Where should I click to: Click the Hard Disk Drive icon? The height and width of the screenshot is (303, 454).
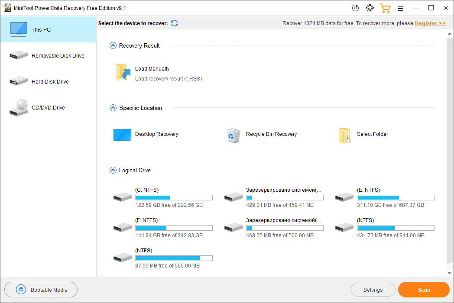(x=19, y=81)
